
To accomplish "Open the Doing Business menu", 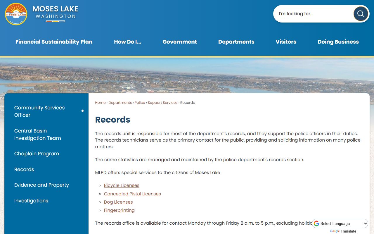I will pyautogui.click(x=338, y=42).
